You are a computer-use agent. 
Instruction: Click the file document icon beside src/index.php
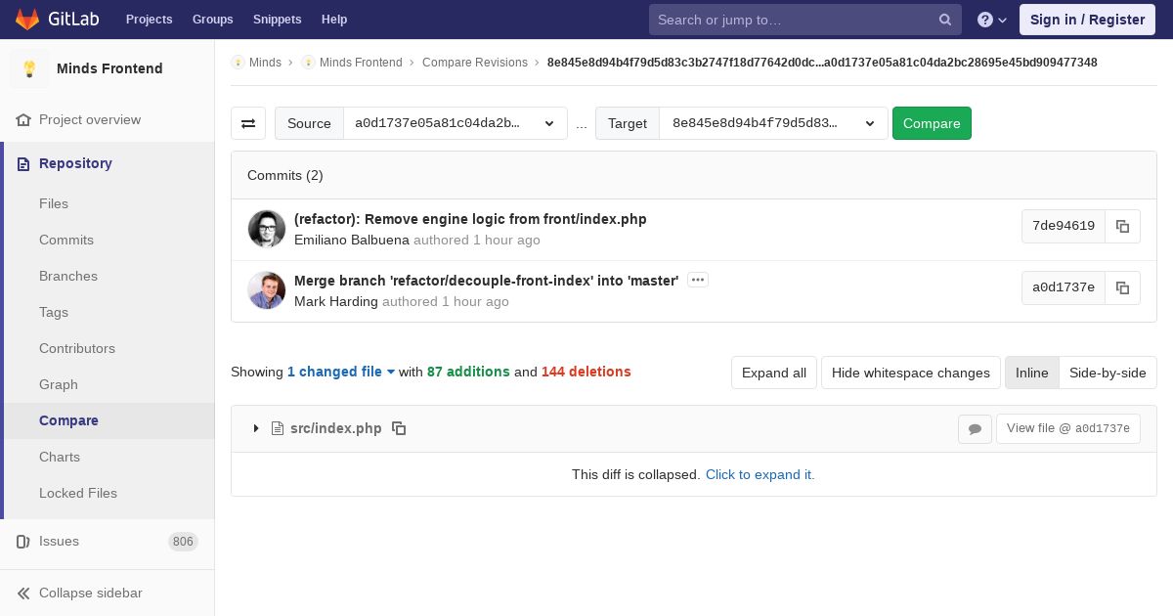tap(278, 428)
